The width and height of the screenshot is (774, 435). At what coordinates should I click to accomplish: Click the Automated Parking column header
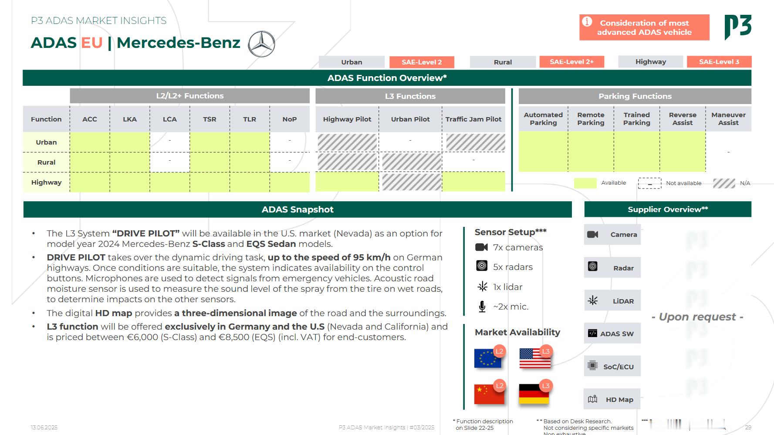tap(543, 119)
